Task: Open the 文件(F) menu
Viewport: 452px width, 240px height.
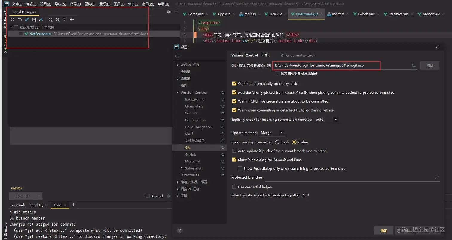Action: point(17,4)
